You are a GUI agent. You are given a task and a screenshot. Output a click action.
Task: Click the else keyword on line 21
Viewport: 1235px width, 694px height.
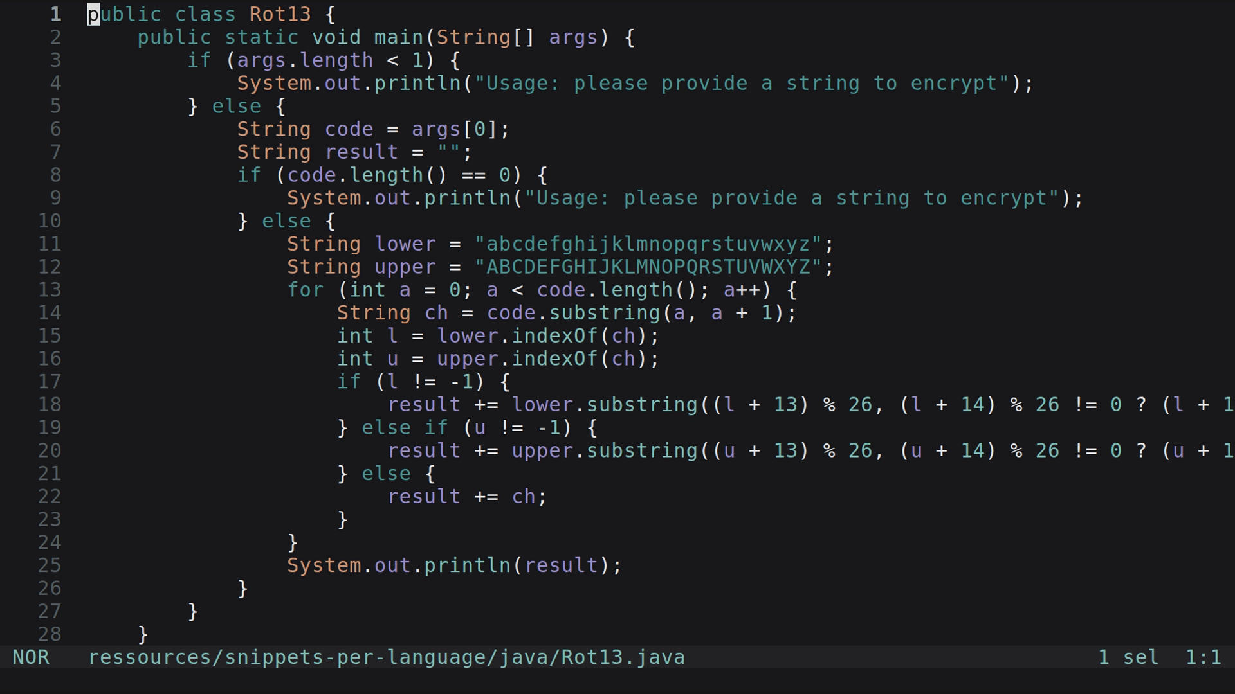point(386,473)
